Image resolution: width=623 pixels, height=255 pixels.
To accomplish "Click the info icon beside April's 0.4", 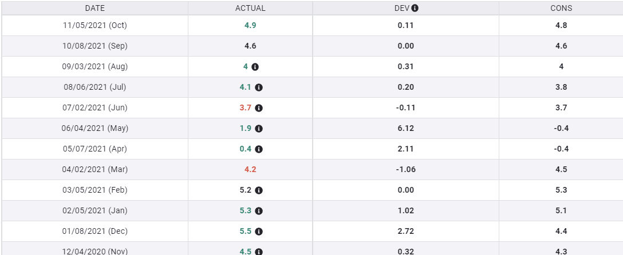I will [x=259, y=149].
